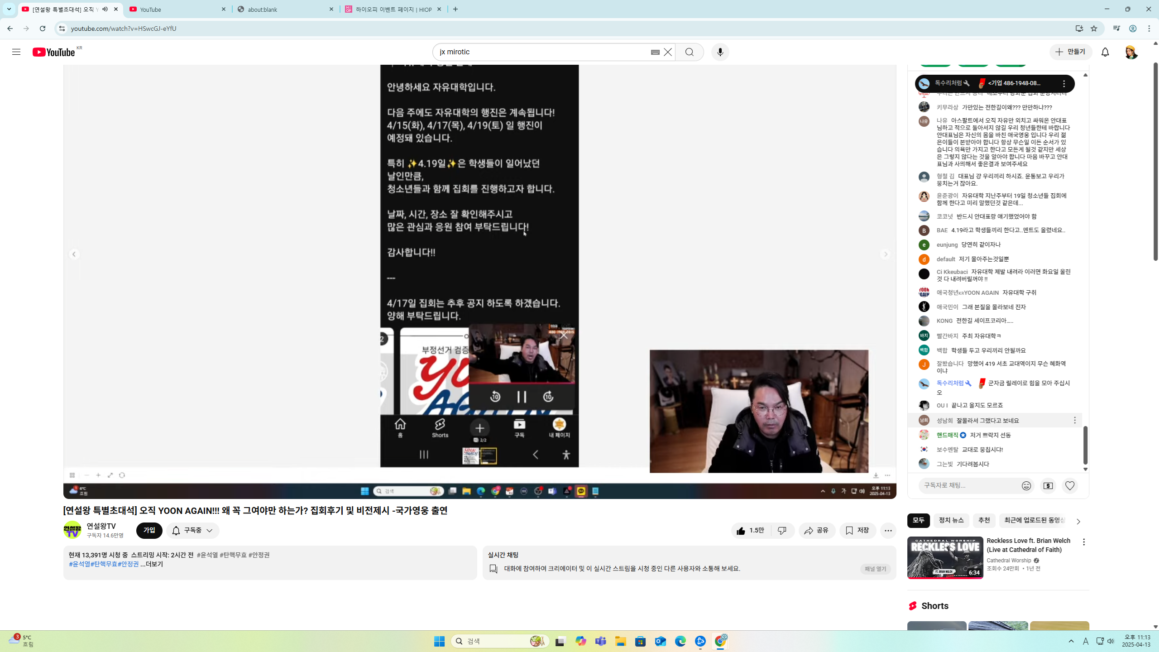Open Super Chat purchase icon
Image resolution: width=1159 pixels, height=652 pixels.
[x=1048, y=486]
